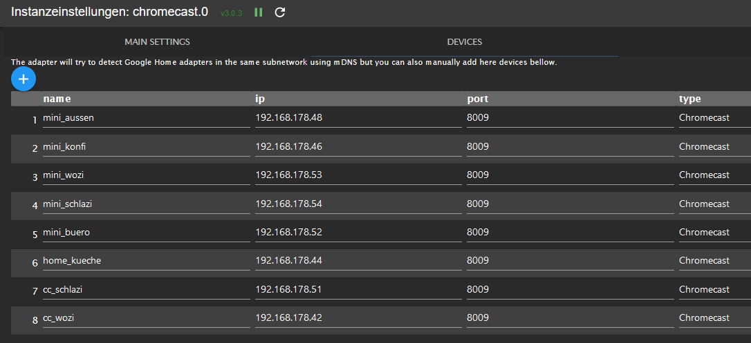Select the IP field 192.168.178.46

pyautogui.click(x=358, y=147)
